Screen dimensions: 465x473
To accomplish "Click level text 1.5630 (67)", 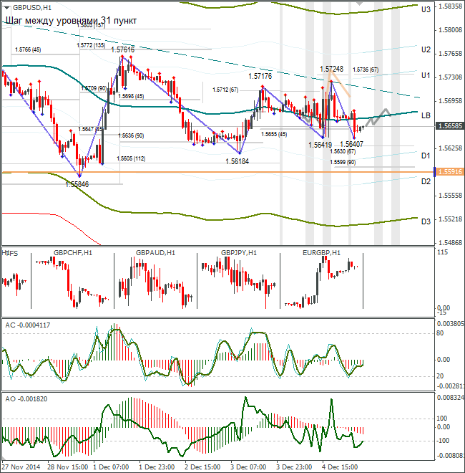I will 343,151.
